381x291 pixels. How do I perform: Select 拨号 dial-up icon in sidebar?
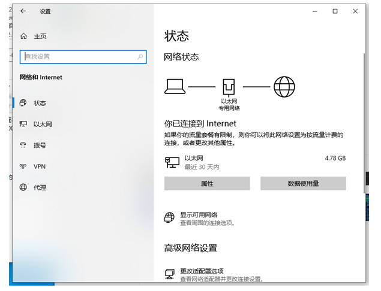tap(23, 145)
